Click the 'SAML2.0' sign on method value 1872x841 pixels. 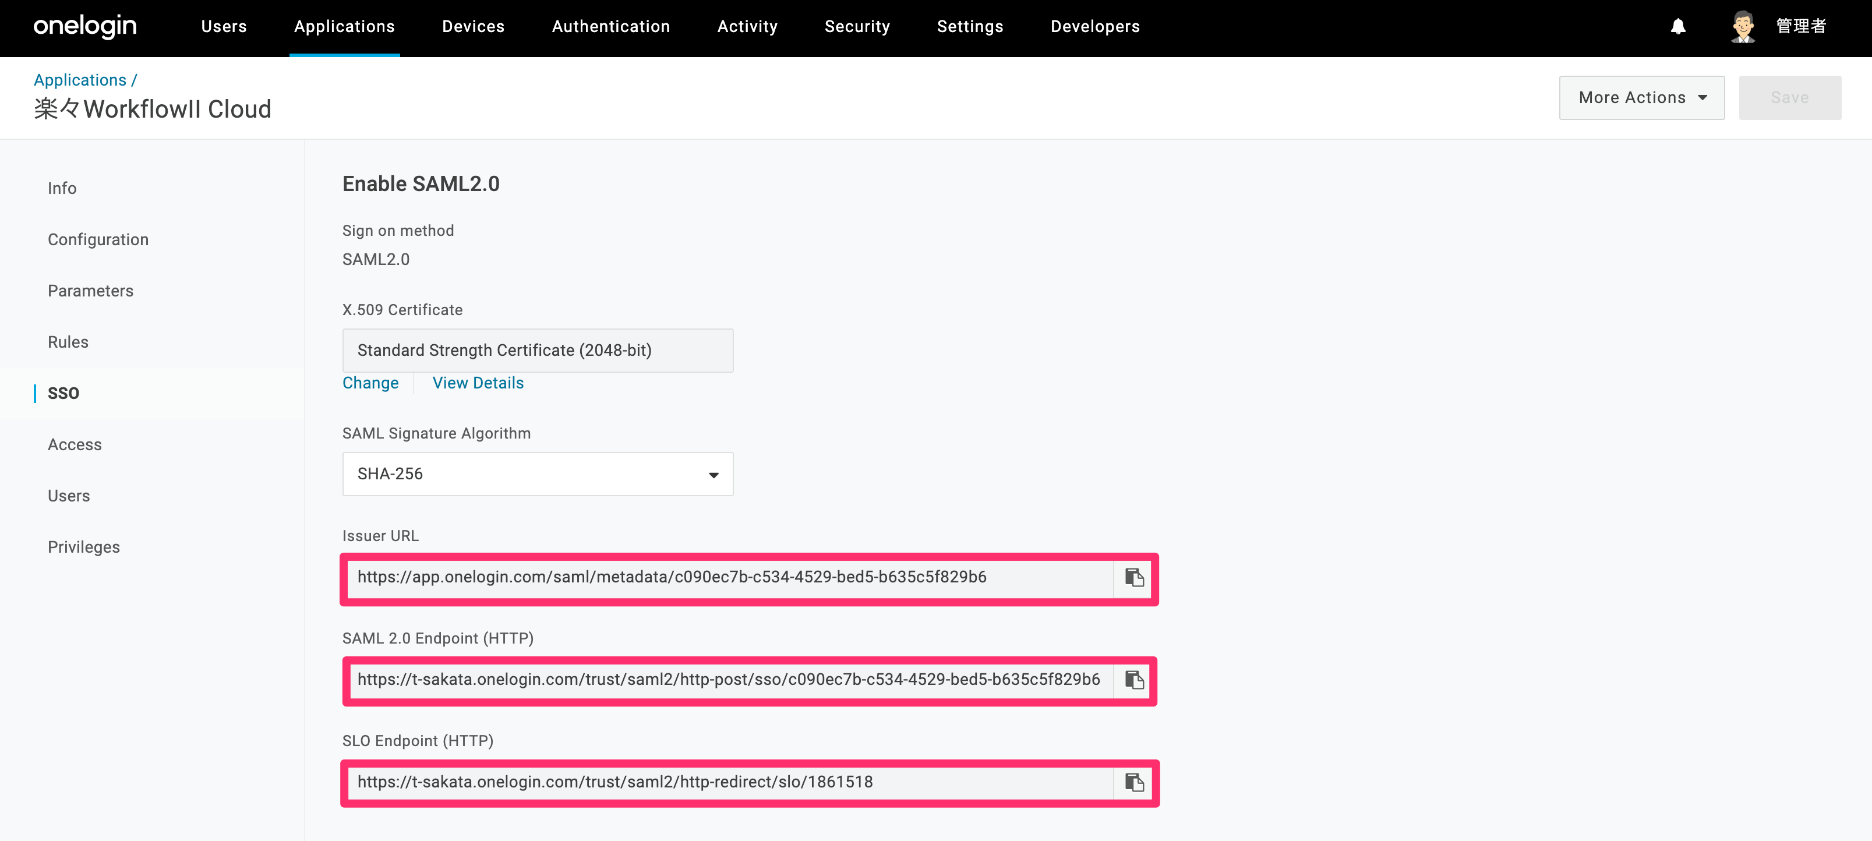(x=376, y=260)
